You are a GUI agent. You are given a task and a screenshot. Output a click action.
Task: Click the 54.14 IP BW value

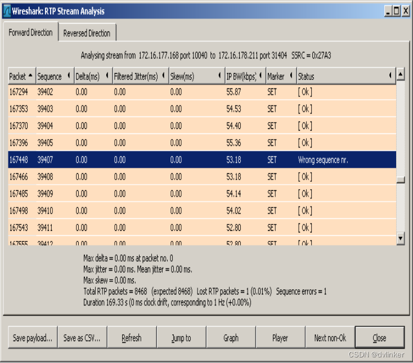(234, 194)
